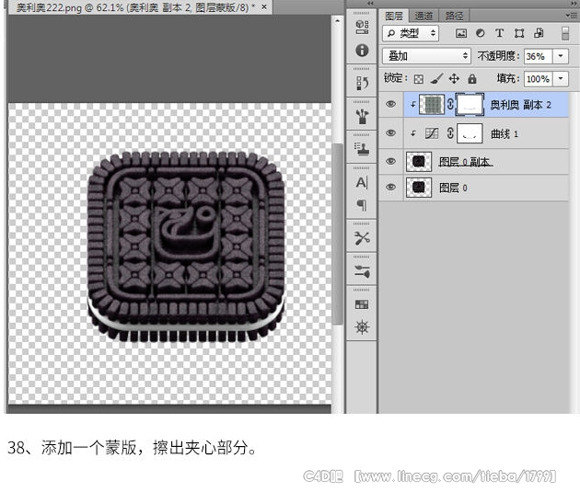Image resolution: width=580 pixels, height=492 pixels.
Task: Switch to the 图层 tab
Action: (x=394, y=16)
